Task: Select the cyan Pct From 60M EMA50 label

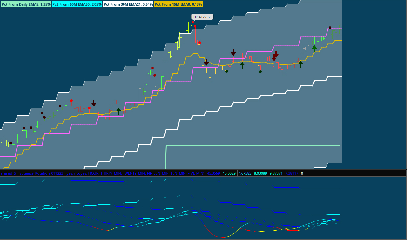Action: pyautogui.click(x=77, y=4)
